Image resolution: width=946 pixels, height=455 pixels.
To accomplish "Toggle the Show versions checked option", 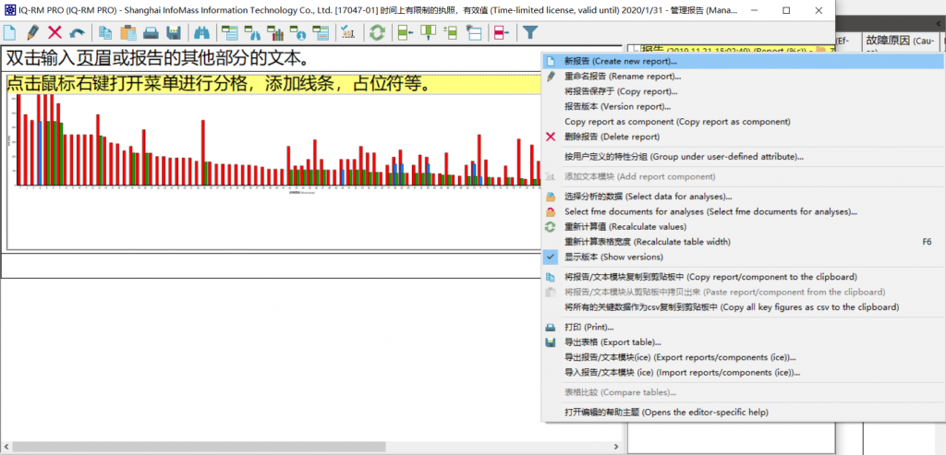I will tap(612, 257).
